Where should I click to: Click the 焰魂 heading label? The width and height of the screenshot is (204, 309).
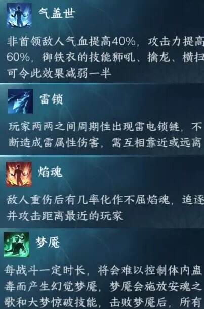point(50,171)
